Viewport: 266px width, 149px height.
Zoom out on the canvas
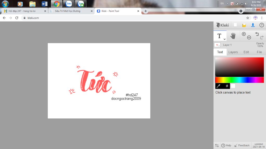pos(249,38)
